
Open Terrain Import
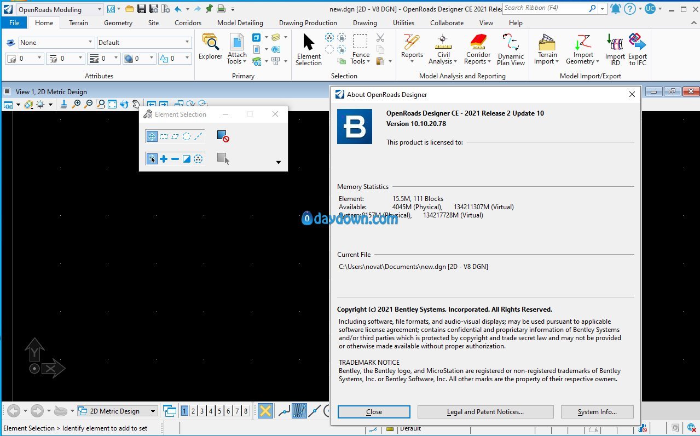click(547, 49)
